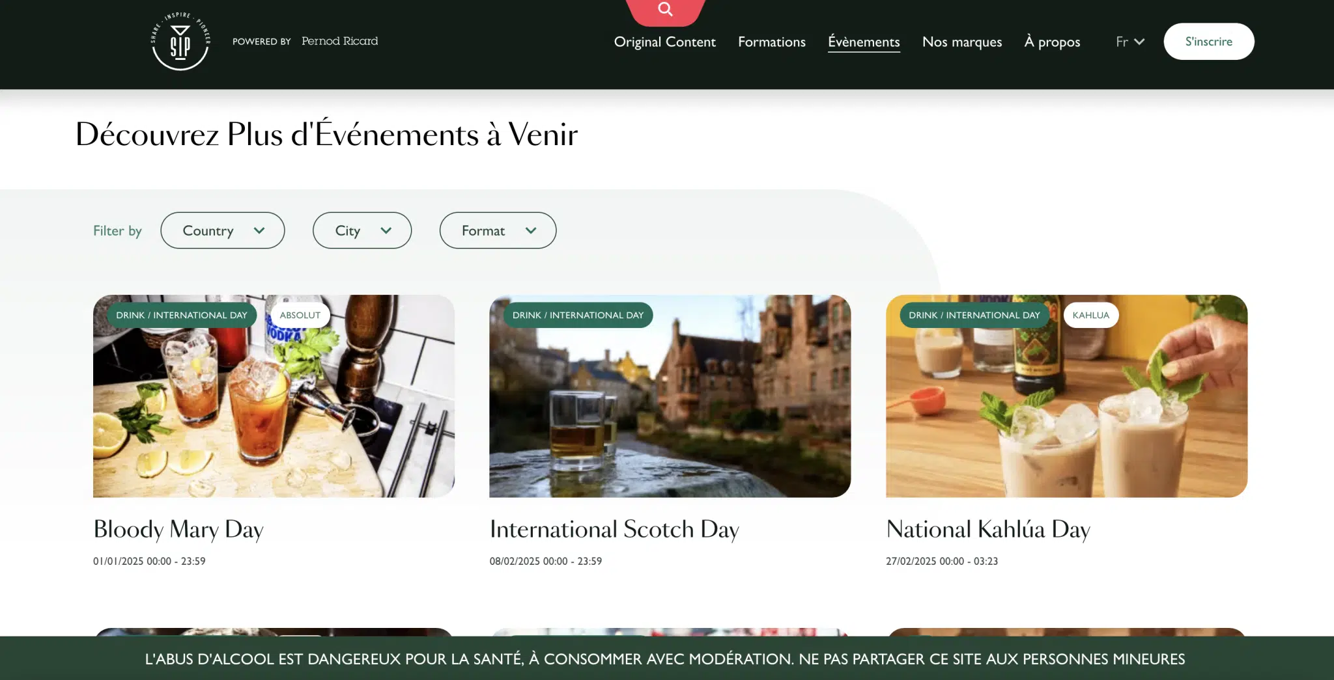Click the Pernod Ricard brand logo

[339, 41]
